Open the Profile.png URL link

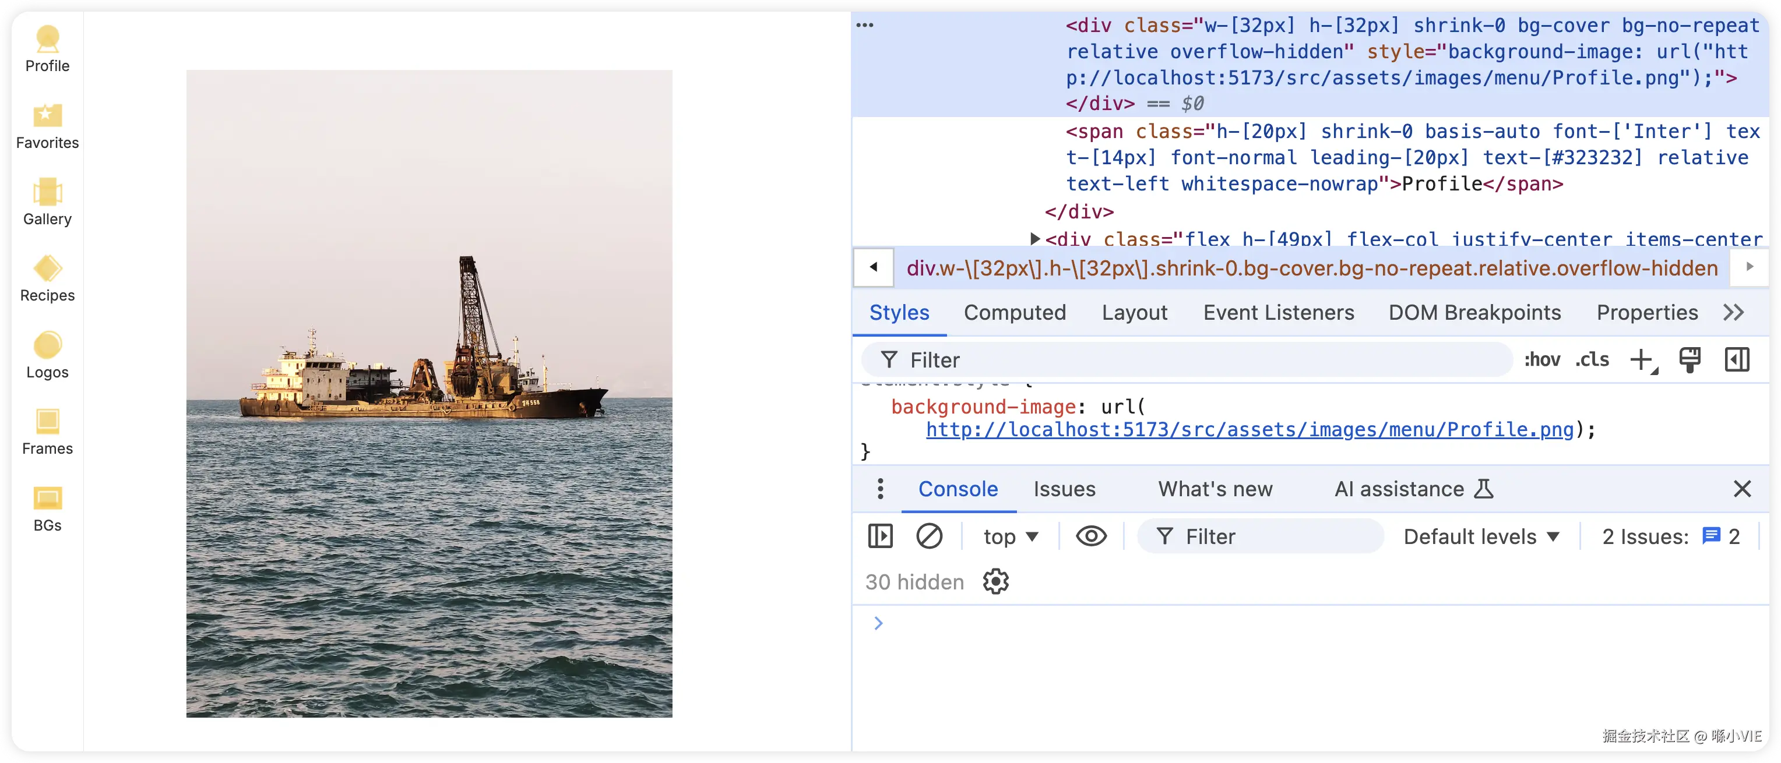tap(1249, 430)
